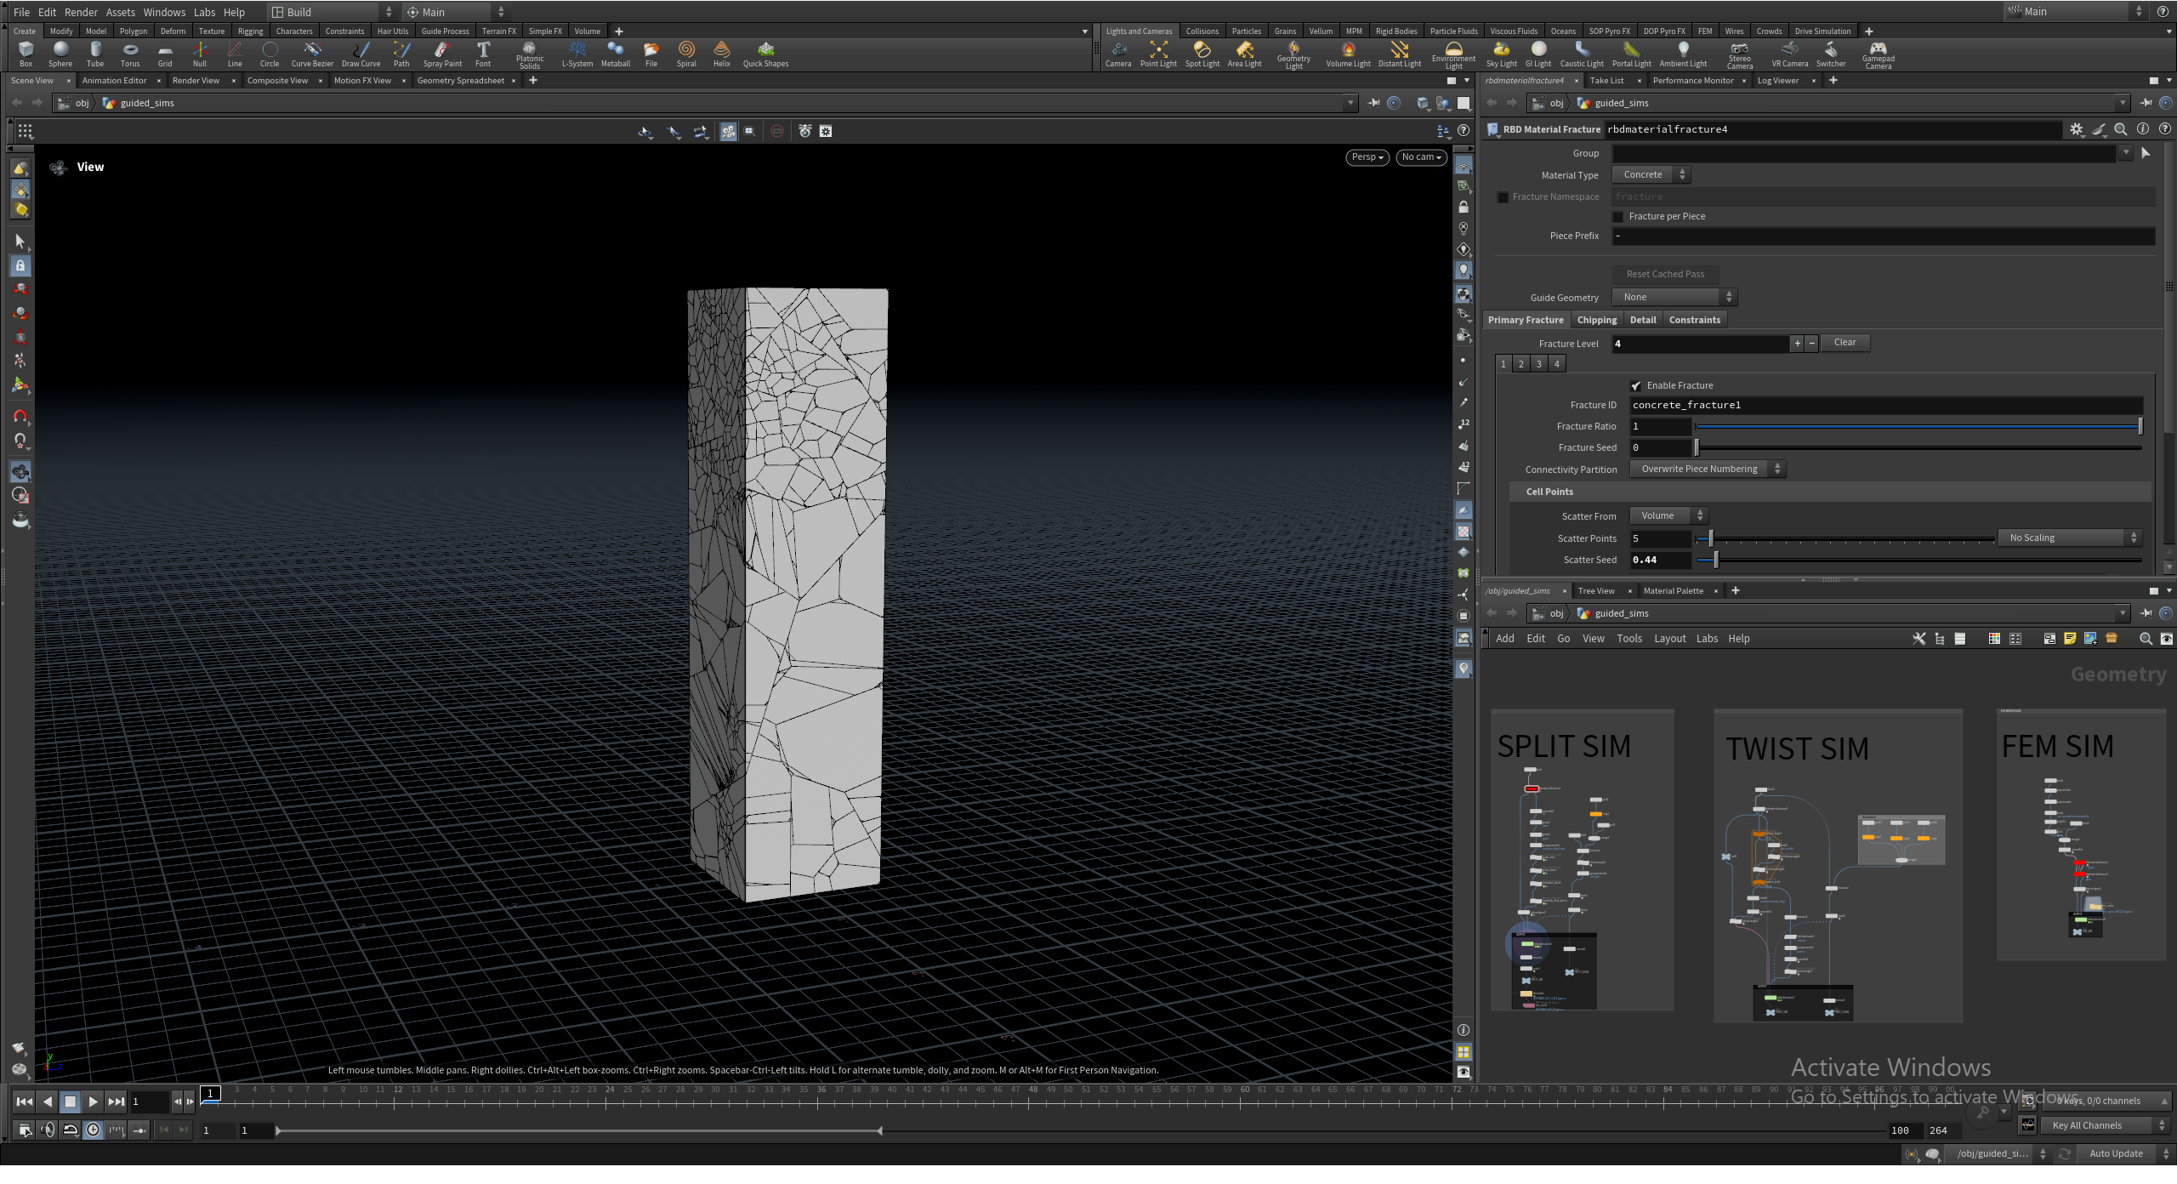Select the Quick Shapes shelf tool
Image resolution: width=2177 pixels, height=1184 pixels.
765,54
